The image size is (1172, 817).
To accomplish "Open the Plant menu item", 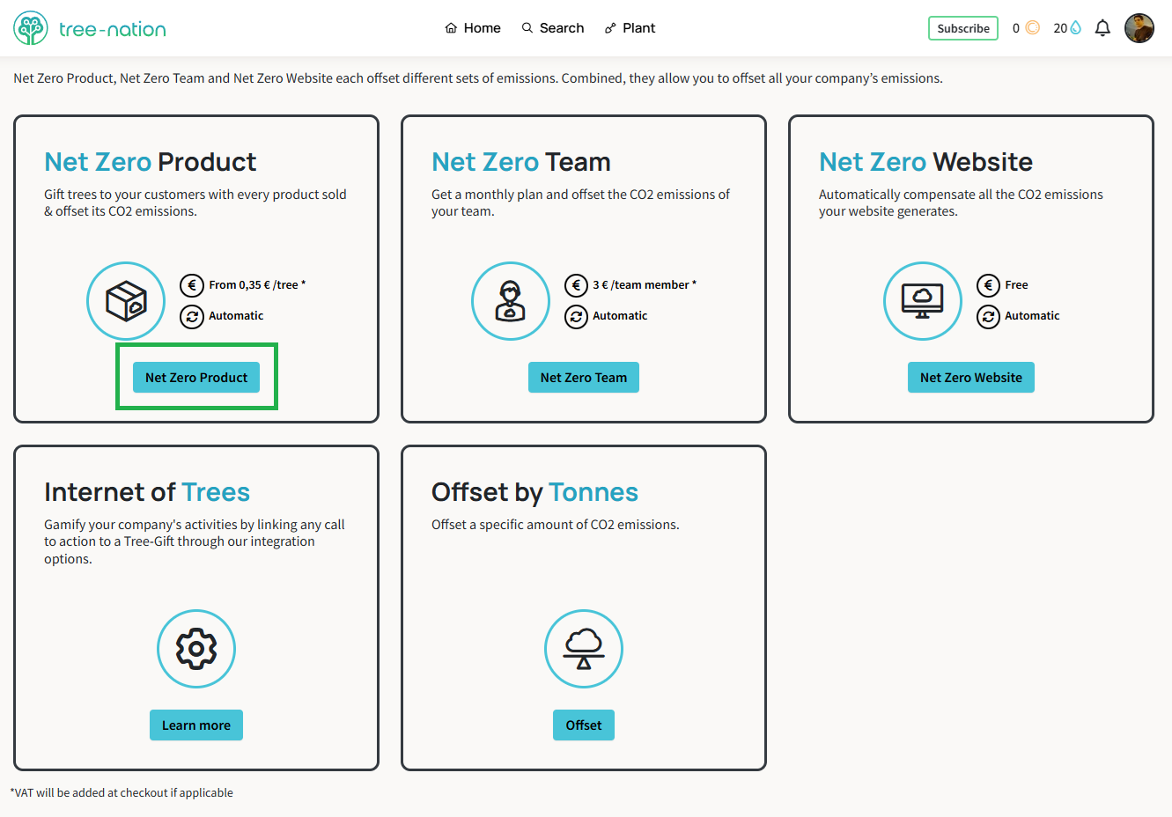I will 630,28.
